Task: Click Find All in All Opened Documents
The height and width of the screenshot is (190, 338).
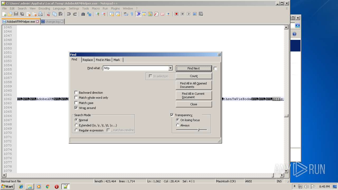Action: (x=194, y=85)
